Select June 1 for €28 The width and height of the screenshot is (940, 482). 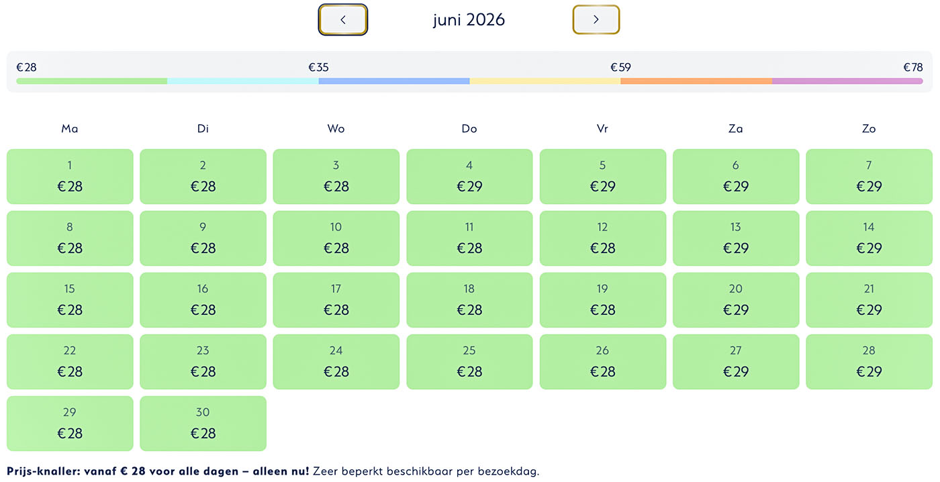[x=70, y=177]
